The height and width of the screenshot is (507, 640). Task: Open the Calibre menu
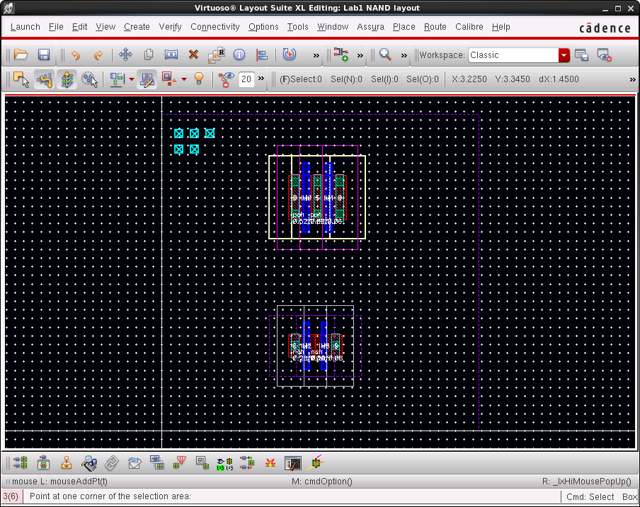click(469, 26)
